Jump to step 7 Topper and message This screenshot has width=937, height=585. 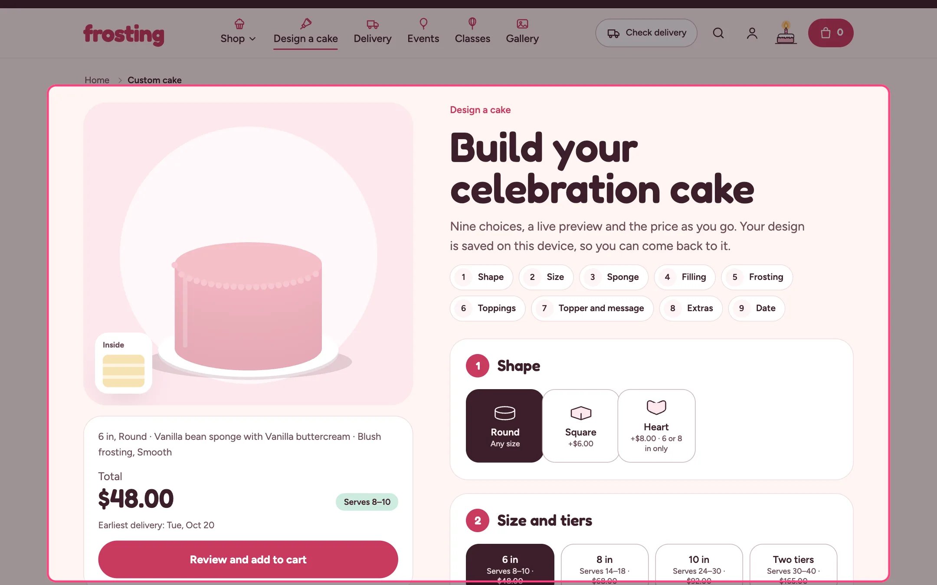[x=592, y=309]
